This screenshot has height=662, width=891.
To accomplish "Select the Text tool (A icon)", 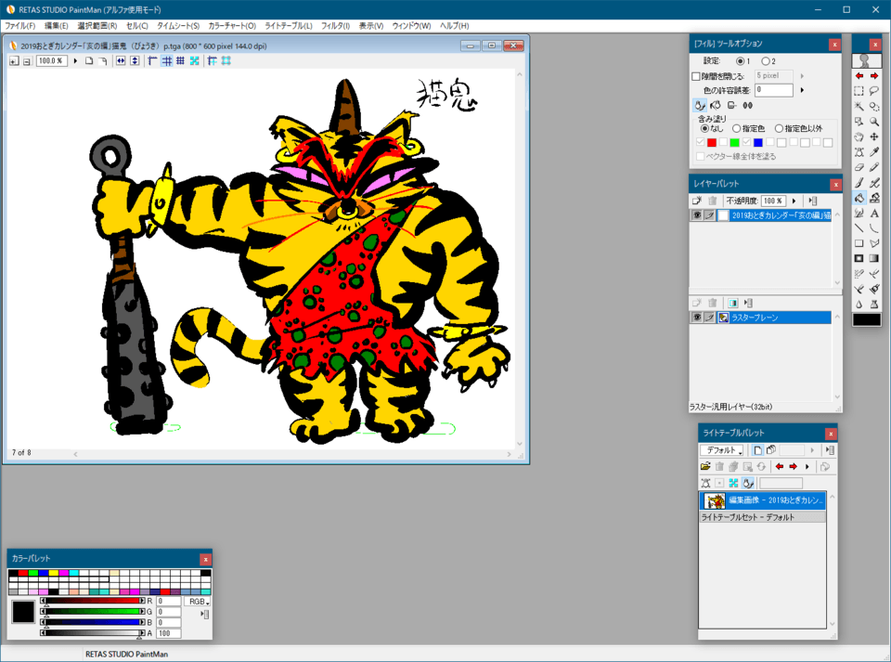I will [875, 213].
